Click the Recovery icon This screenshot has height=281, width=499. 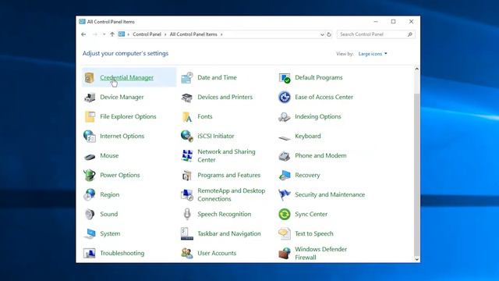click(x=285, y=175)
